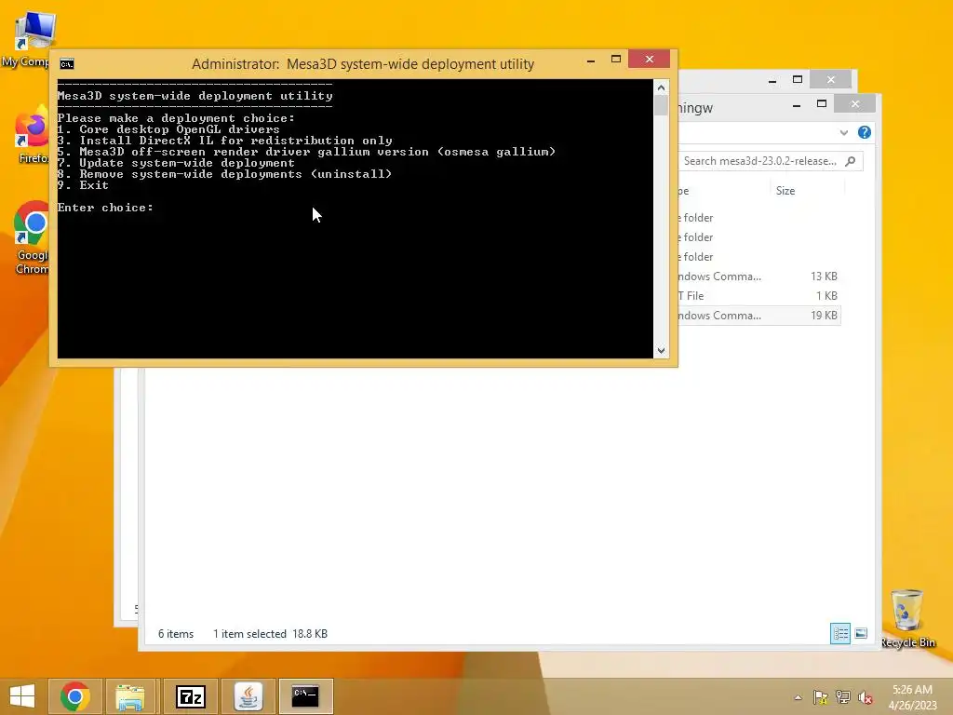
Task: Sort Explorer files by the Size column
Action: click(x=785, y=190)
